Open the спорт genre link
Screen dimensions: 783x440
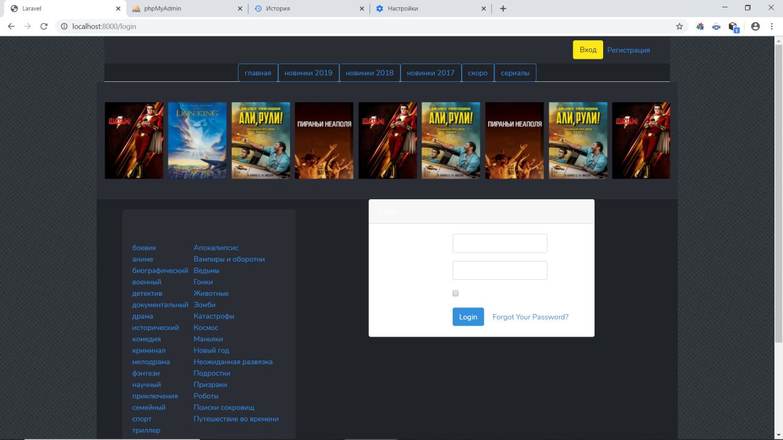tap(142, 419)
